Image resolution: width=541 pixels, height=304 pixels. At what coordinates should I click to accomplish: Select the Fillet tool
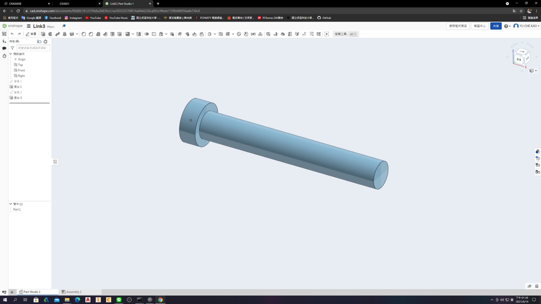(84, 34)
